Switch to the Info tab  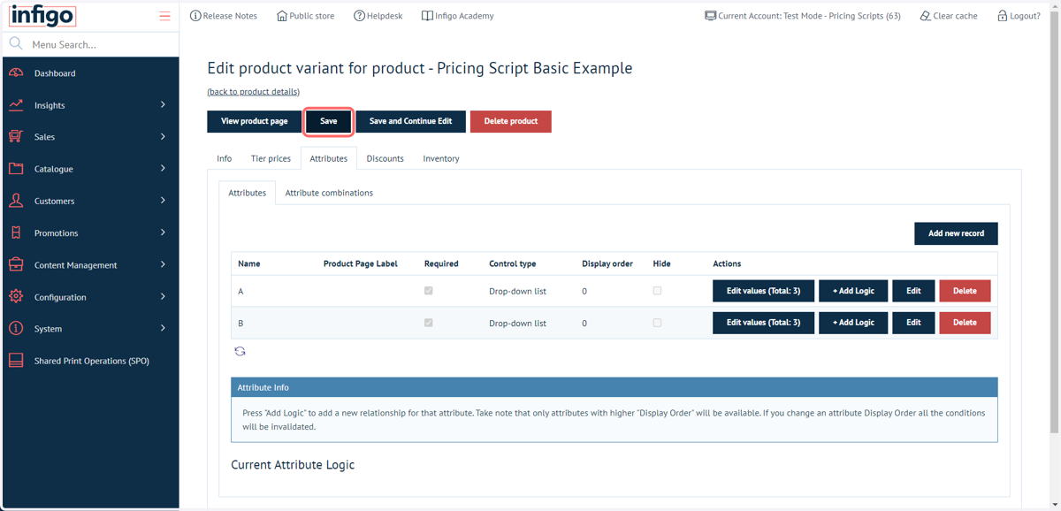click(x=225, y=158)
